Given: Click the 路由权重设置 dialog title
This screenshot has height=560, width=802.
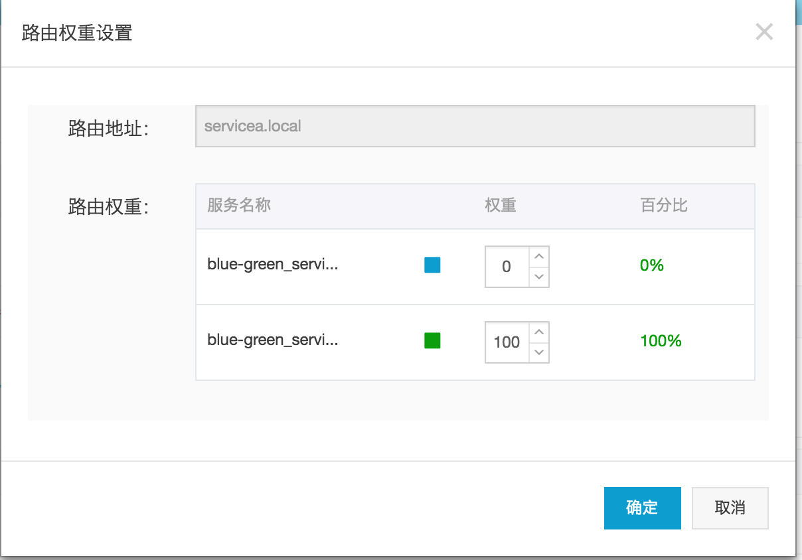Looking at the screenshot, I should (77, 33).
